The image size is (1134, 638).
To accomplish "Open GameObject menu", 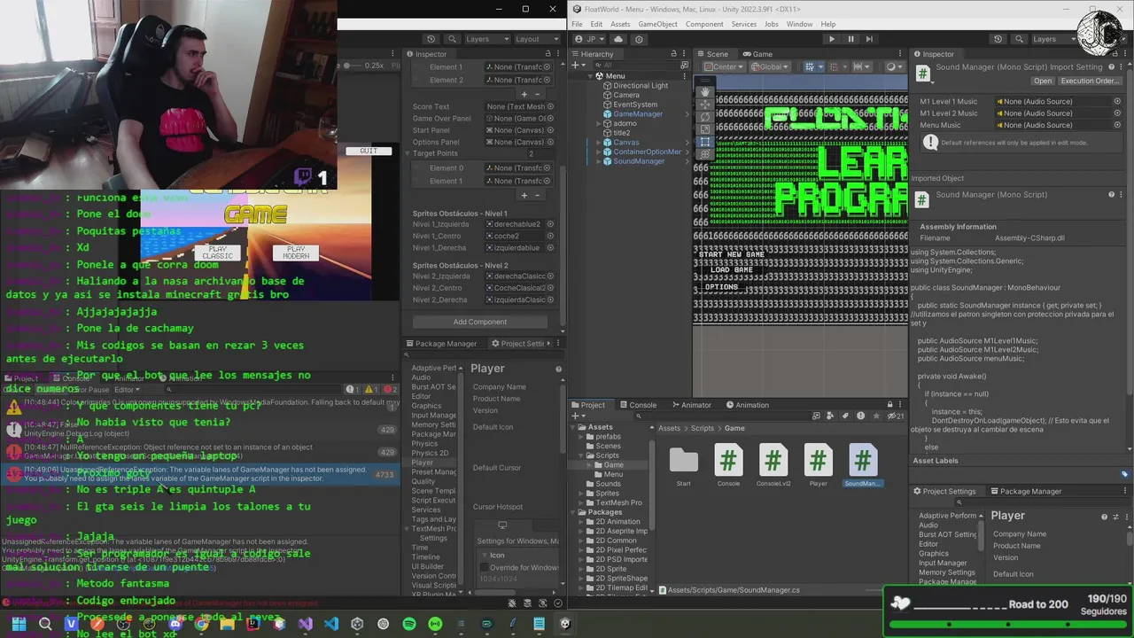I will click(657, 24).
